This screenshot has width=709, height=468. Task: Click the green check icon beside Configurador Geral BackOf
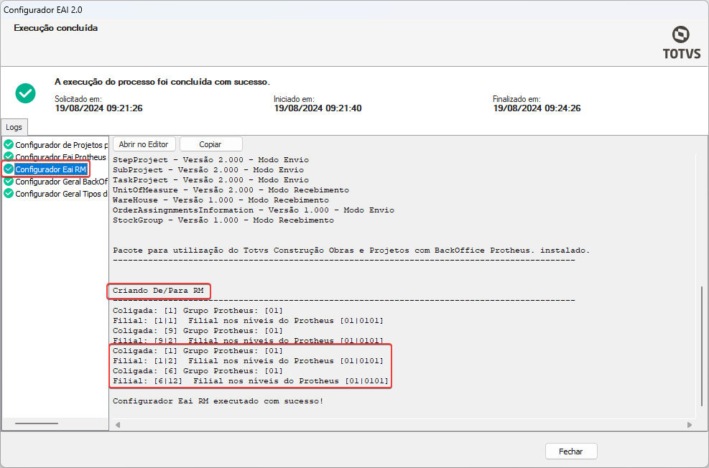[x=9, y=181]
